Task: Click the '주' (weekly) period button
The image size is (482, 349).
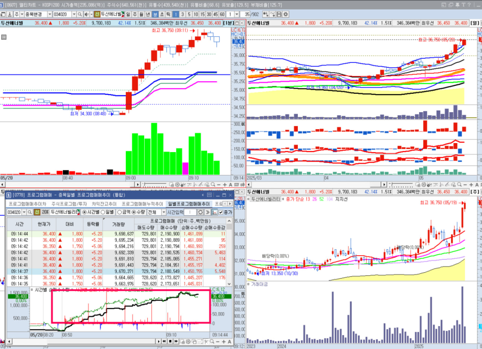Action: click(135, 14)
